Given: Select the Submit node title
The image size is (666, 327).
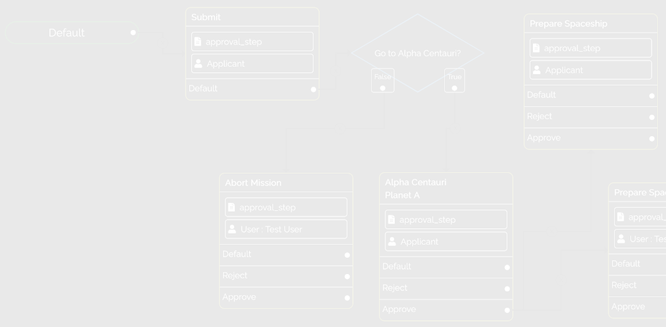Looking at the screenshot, I should point(206,17).
